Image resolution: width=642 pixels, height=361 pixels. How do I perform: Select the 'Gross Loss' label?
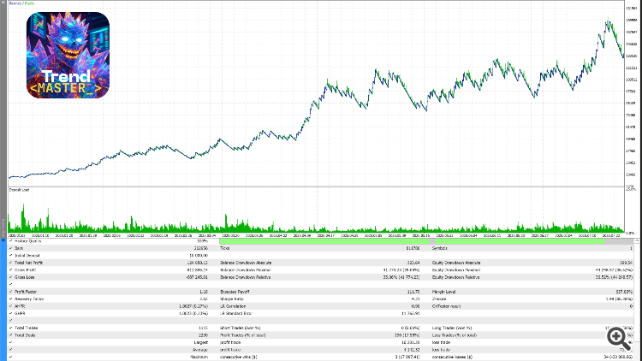[x=25, y=277]
